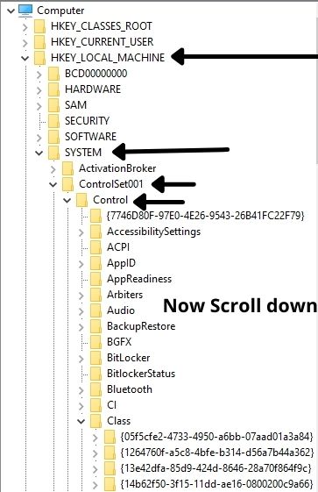Expand the {1264760f-a5c8-4bfe-b314-d56a7b44a362} class key

(95, 453)
